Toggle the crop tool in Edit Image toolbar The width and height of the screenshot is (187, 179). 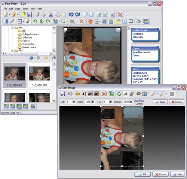126,94
